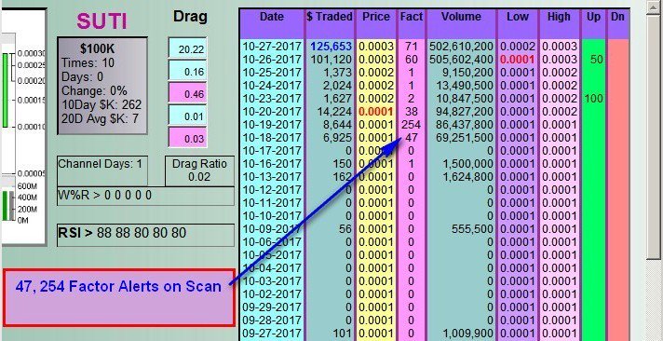Click the W%R > 0 0 0 0 0 field
Screen dimensions: 663x341
click(x=145, y=196)
